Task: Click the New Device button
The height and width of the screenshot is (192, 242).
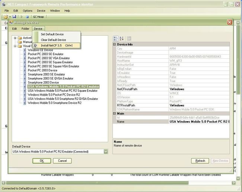Action: [x=220, y=161]
